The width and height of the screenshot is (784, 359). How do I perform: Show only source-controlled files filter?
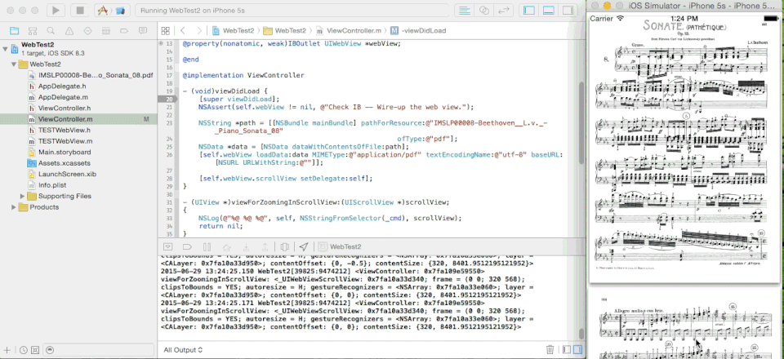(34, 350)
